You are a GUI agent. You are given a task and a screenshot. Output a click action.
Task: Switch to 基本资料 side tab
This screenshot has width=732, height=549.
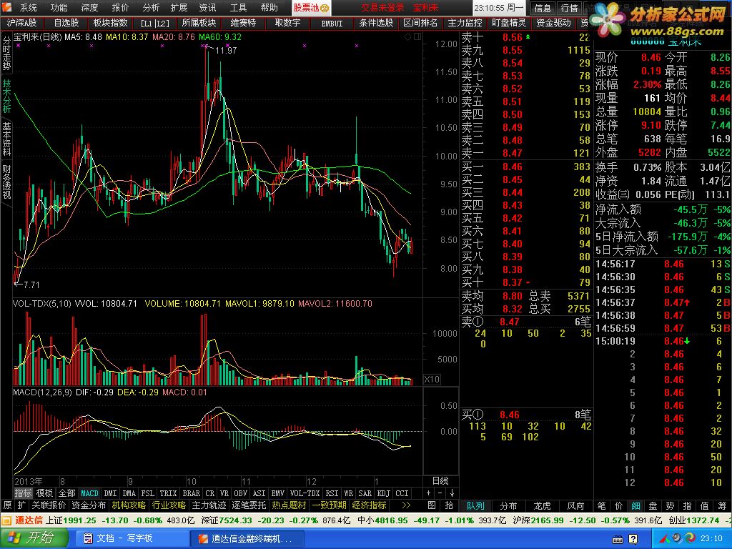click(6, 139)
